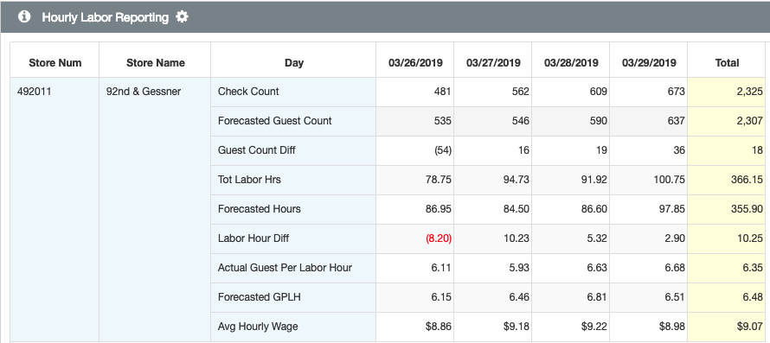
Task: Select store number 492011 cell
Action: pyautogui.click(x=34, y=92)
